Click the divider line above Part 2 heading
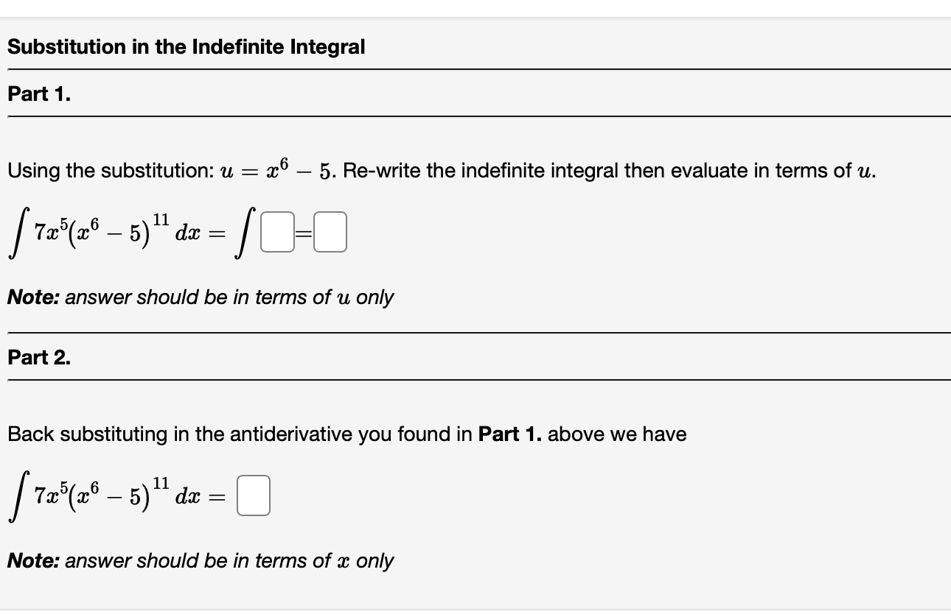Screen dimensions: 951x614 [475, 333]
